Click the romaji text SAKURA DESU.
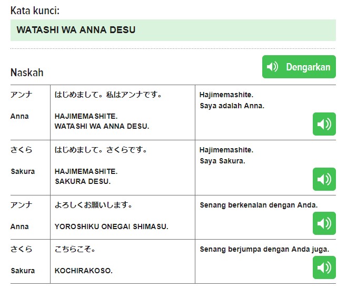Image resolution: width=347 pixels, height=289 pixels. click(83, 181)
